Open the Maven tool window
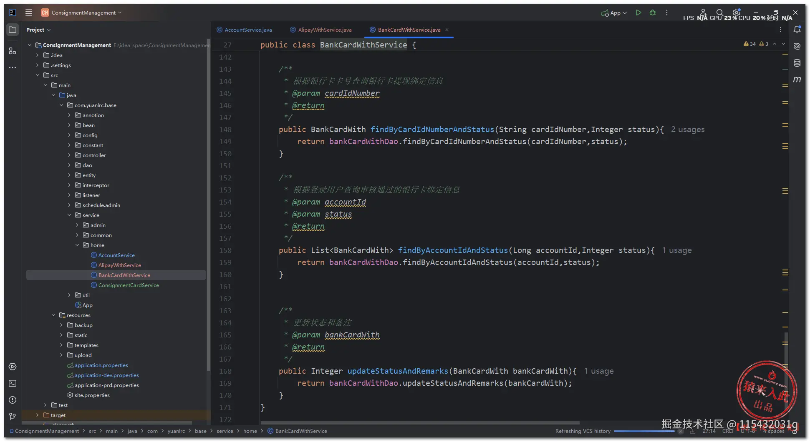This screenshot has height=442, width=810. [x=797, y=80]
